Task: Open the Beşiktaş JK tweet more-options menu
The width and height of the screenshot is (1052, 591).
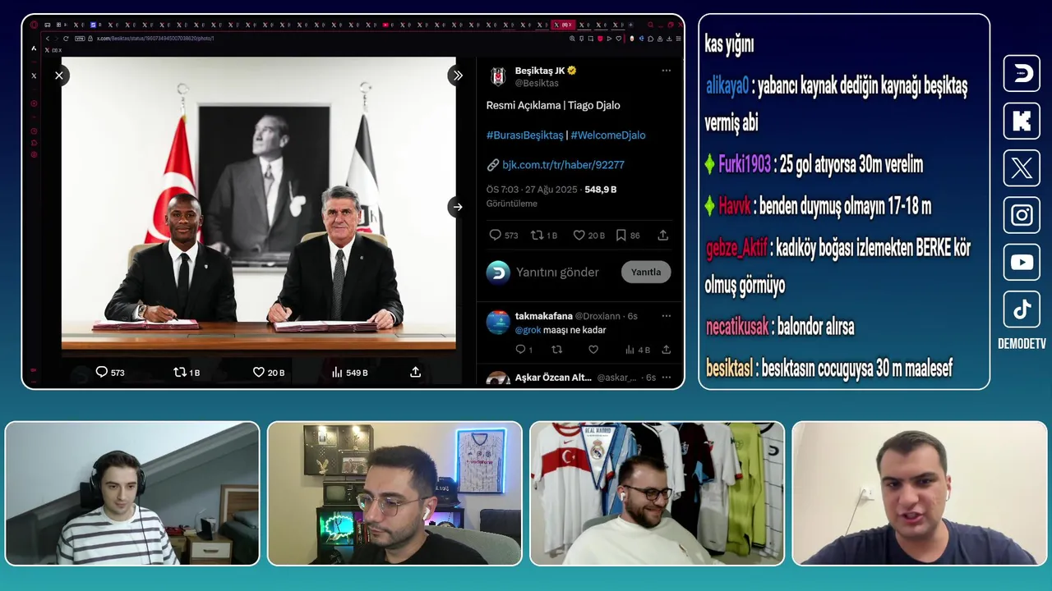Action: [667, 71]
